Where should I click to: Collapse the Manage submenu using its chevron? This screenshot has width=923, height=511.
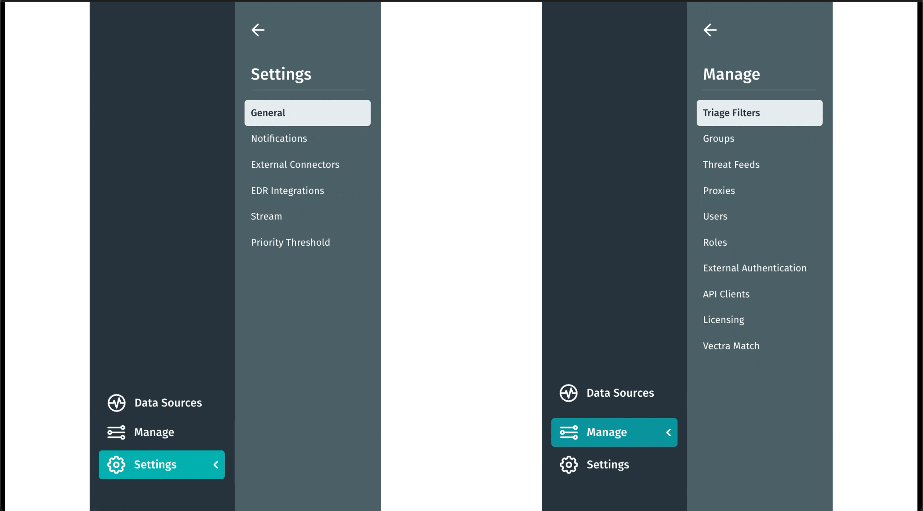tap(668, 432)
